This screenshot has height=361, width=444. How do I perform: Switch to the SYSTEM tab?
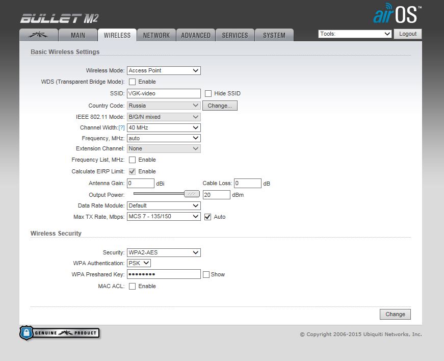(x=274, y=35)
